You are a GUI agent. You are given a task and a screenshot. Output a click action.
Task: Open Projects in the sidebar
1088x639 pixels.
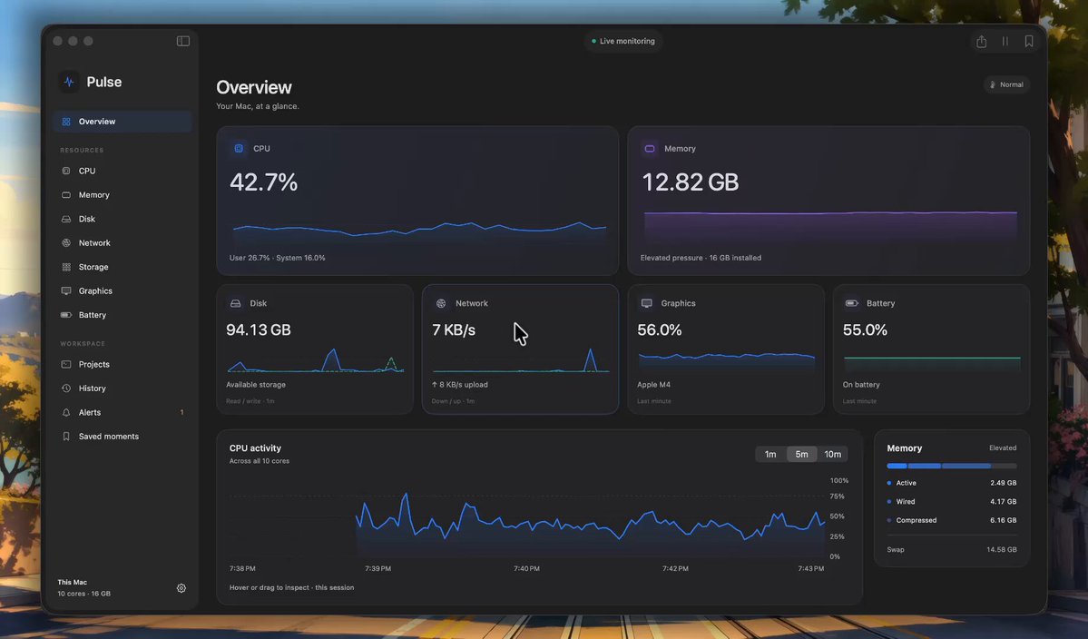click(x=123, y=364)
